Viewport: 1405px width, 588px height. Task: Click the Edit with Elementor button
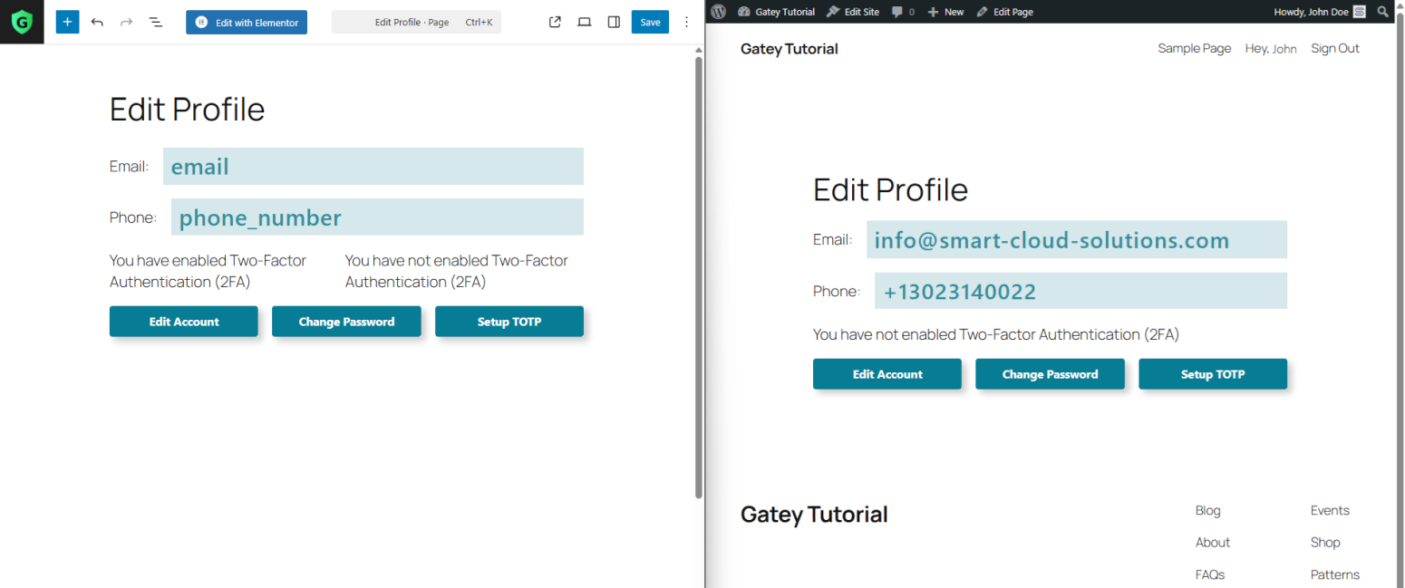coord(247,22)
